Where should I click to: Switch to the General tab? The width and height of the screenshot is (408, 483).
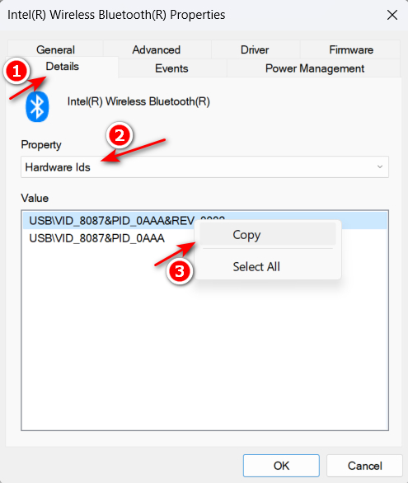55,49
